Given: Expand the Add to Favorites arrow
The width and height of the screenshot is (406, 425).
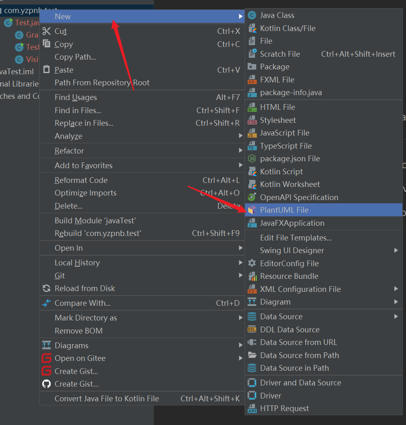Looking at the screenshot, I should 241,165.
